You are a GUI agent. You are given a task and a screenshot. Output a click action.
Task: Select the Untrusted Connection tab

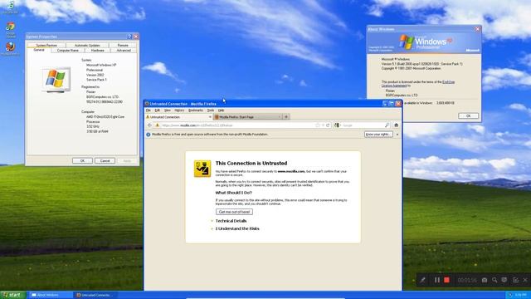[x=178, y=117]
